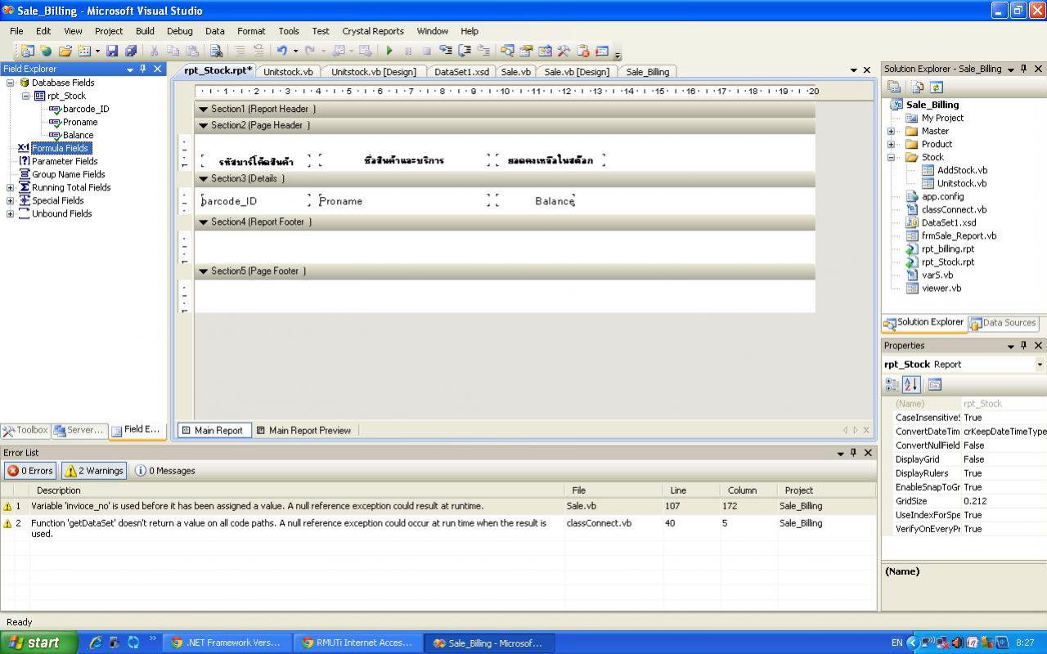Collapse Section2 (Page Header) arrow
This screenshot has width=1047, height=654.
[x=204, y=125]
